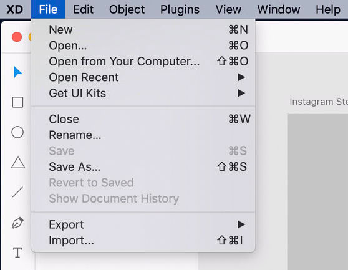Open the Edit menu

83,9
